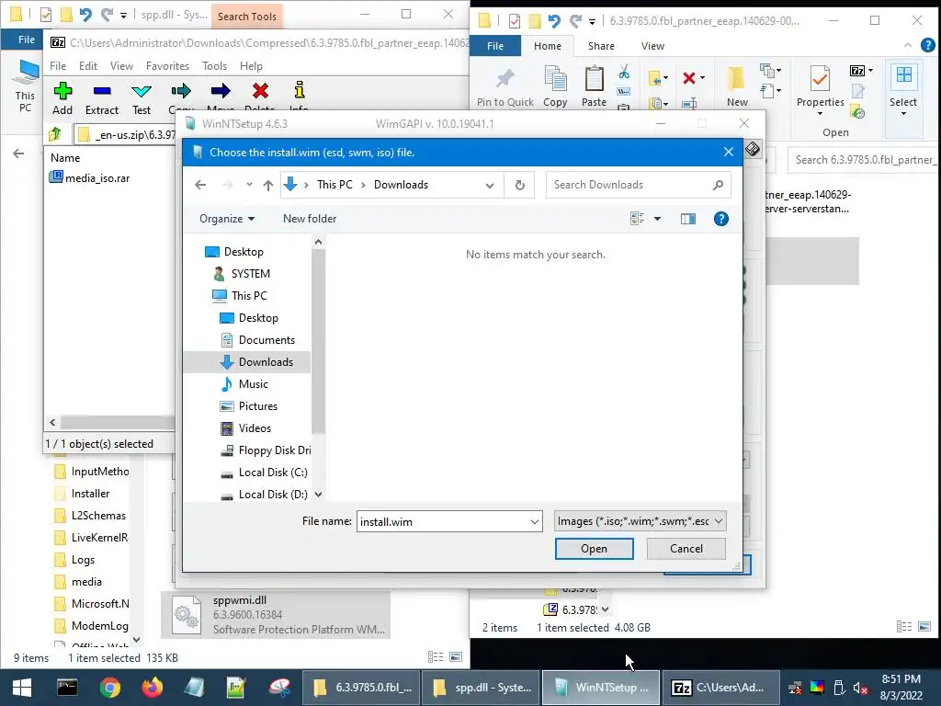Click the install.wim File name field
Screen dimensions: 941x706
[443, 522]
